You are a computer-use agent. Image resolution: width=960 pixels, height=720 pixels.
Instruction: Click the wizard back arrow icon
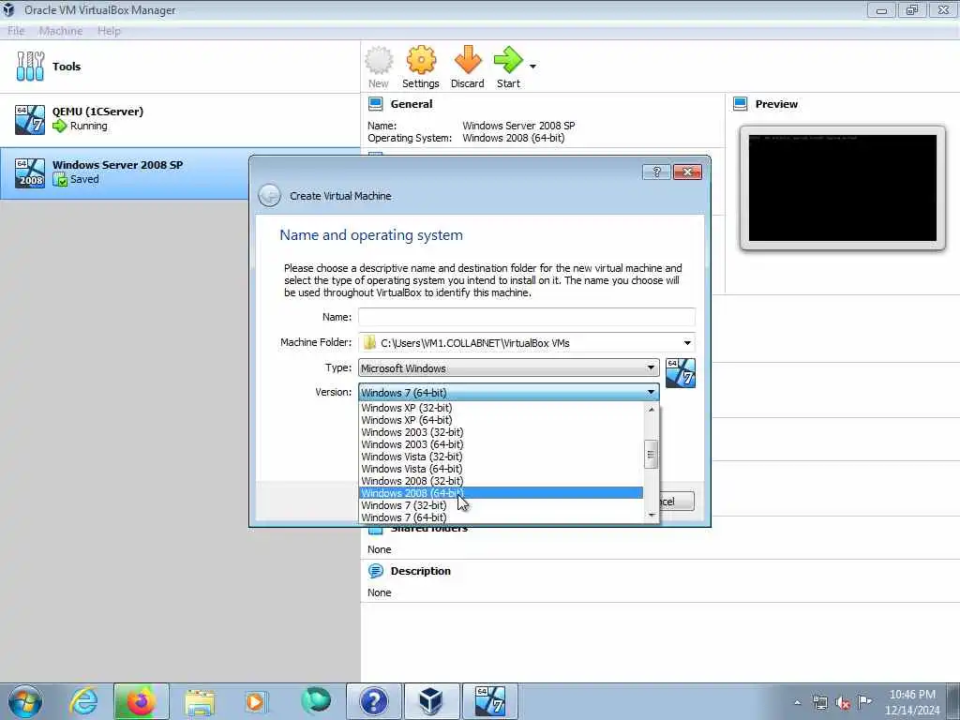tap(269, 196)
